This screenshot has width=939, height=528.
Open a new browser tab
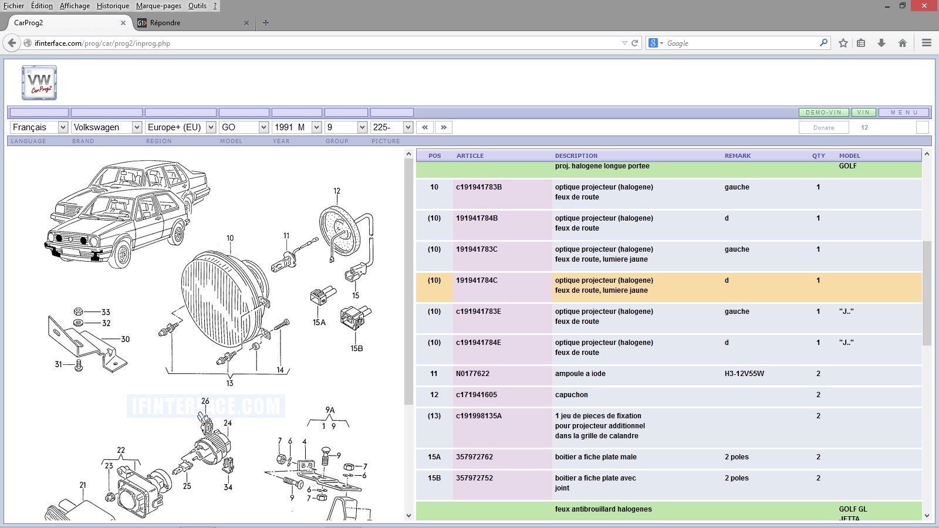pos(266,23)
